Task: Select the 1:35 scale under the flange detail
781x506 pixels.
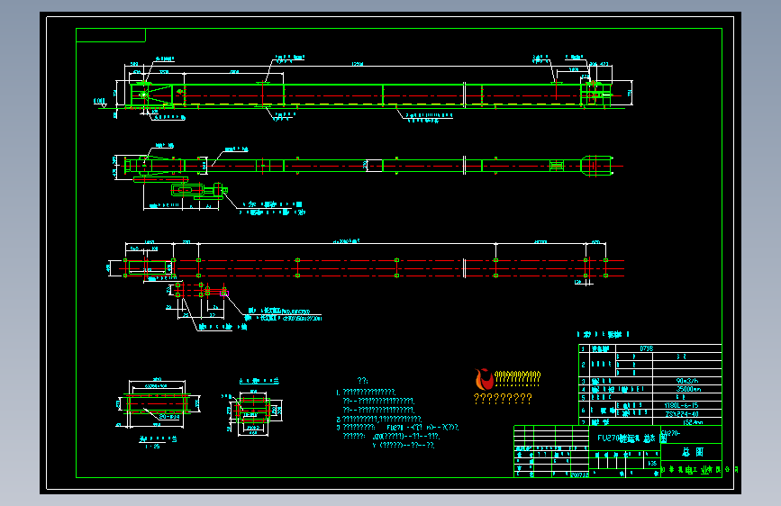Action: point(153,447)
